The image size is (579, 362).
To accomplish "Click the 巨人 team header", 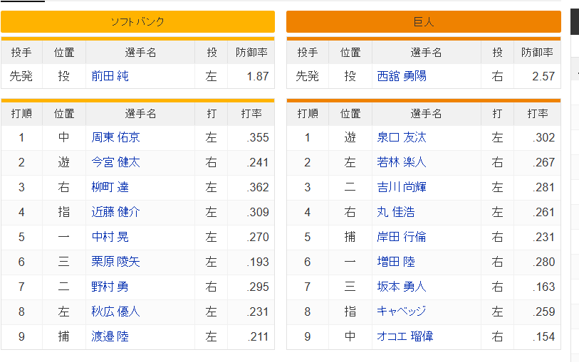I will 424,21.
